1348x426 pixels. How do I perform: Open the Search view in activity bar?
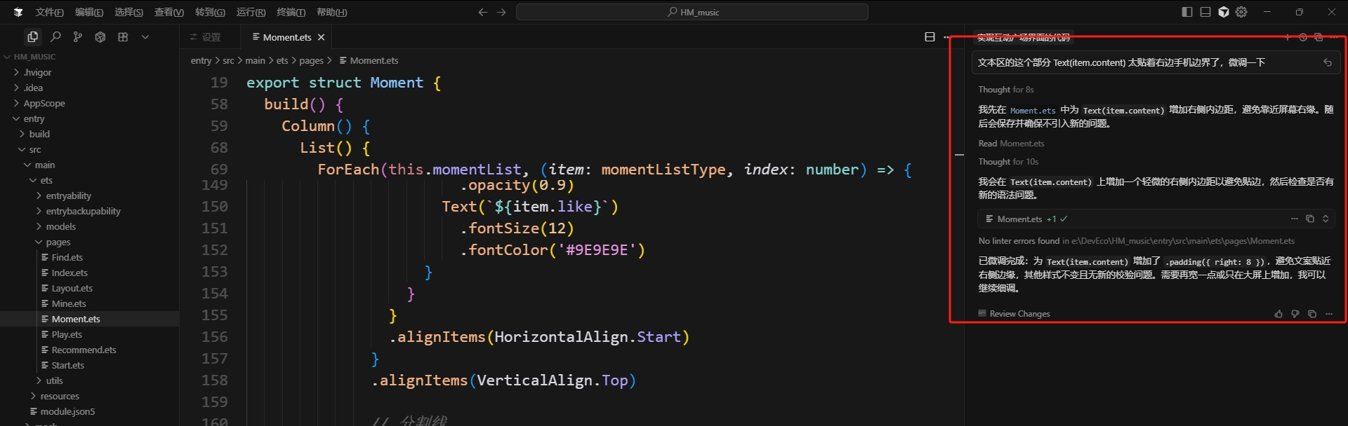pos(55,37)
